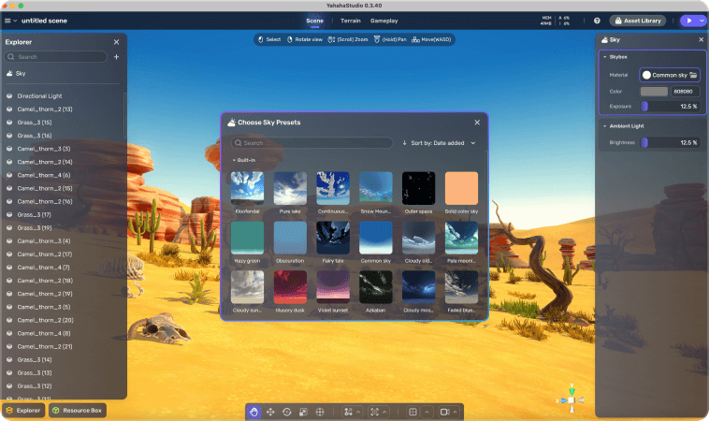Click the help question mark icon

[x=597, y=20]
